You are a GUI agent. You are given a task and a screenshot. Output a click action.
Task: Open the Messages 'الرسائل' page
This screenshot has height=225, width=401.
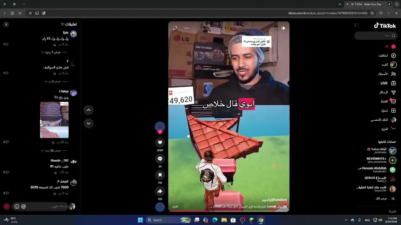click(388, 92)
